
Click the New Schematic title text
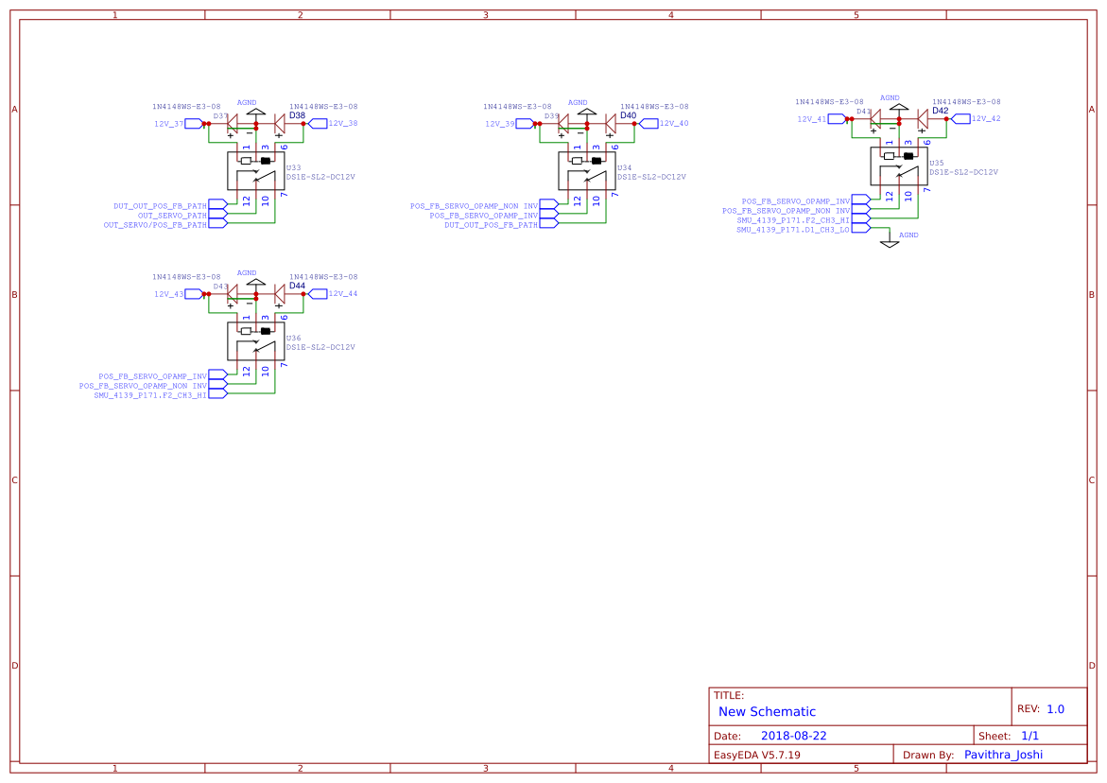[x=768, y=711]
